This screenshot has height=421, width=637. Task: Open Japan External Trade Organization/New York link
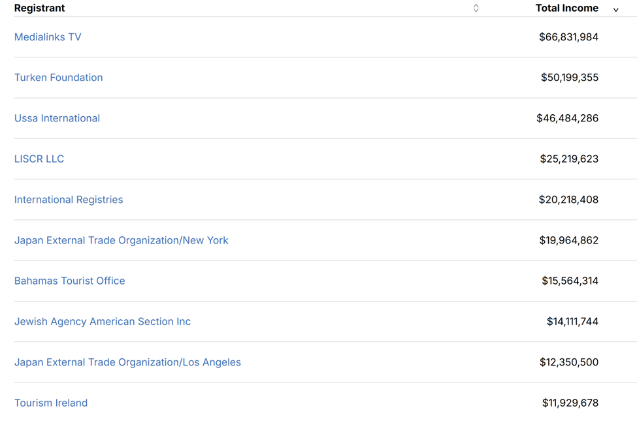pos(121,240)
